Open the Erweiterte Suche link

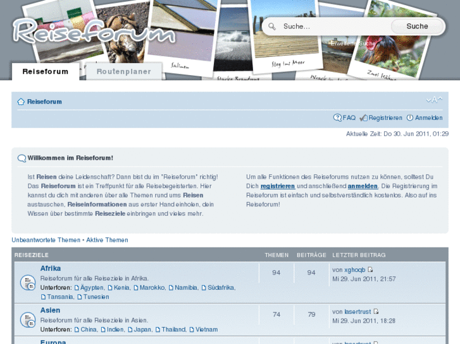[353, 44]
